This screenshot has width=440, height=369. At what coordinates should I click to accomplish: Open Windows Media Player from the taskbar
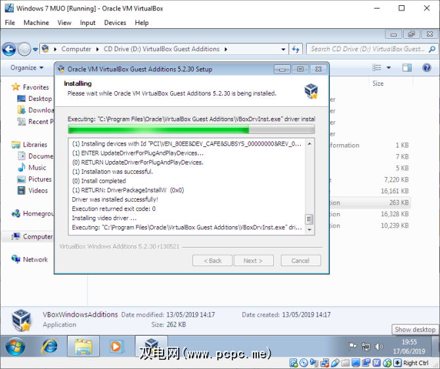point(116,346)
